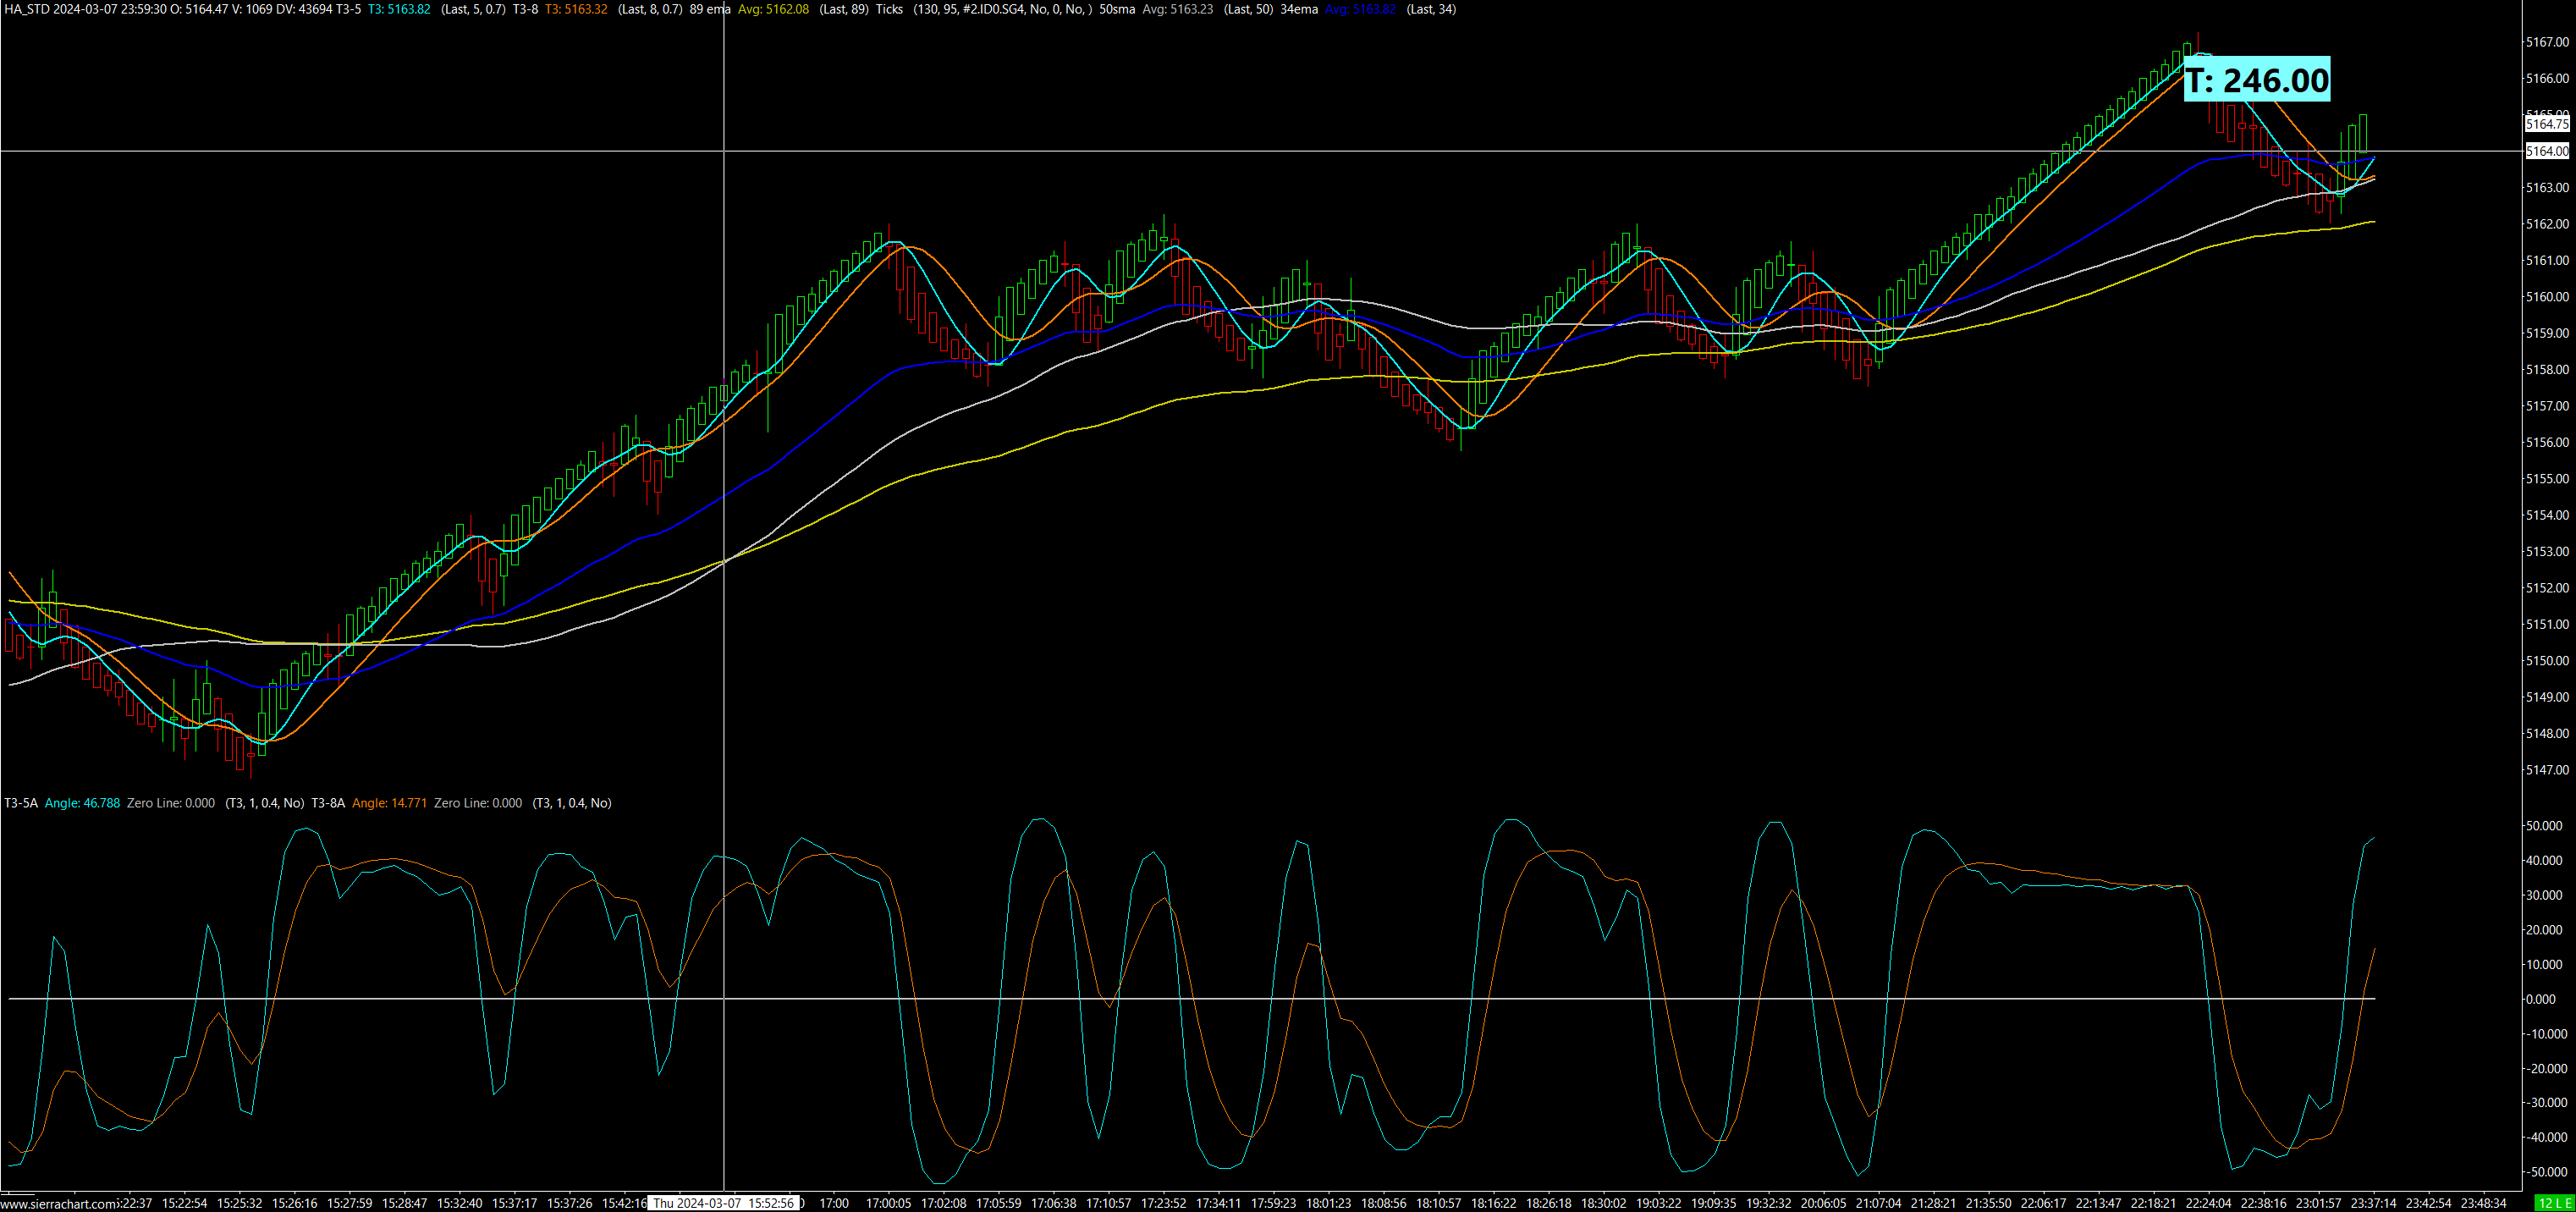Click the 0.000 zero line scale value
Image resolution: width=2576 pixels, height=1212 pixels.
point(2540,999)
